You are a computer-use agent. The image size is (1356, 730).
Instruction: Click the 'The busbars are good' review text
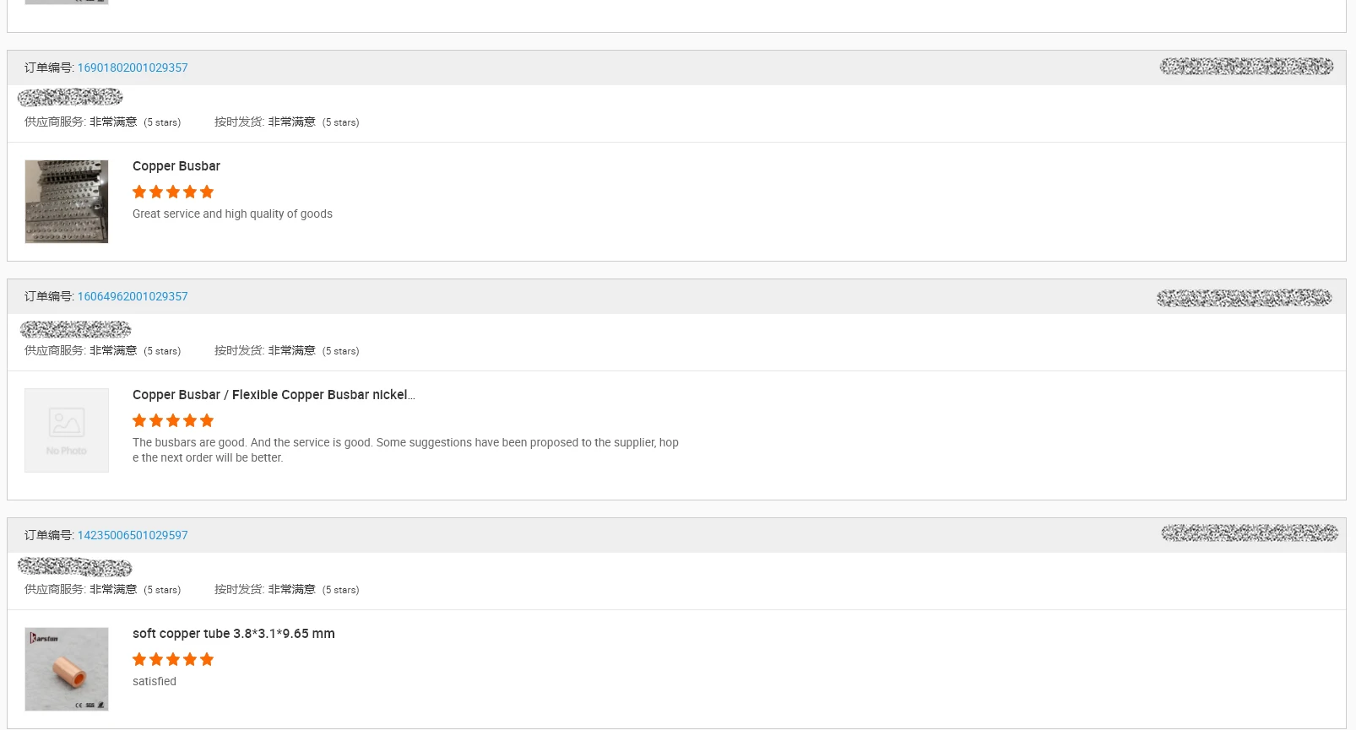coord(405,450)
